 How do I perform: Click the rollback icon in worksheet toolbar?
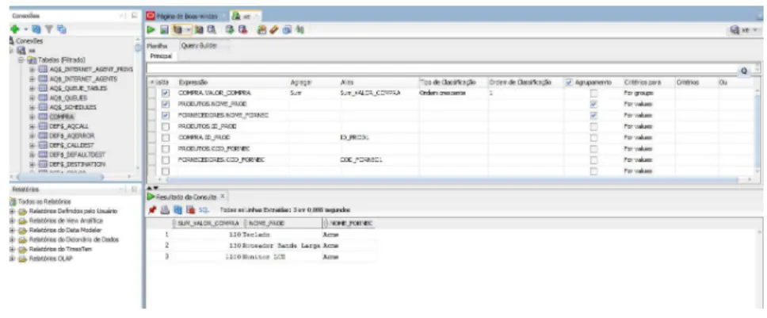coord(242,30)
